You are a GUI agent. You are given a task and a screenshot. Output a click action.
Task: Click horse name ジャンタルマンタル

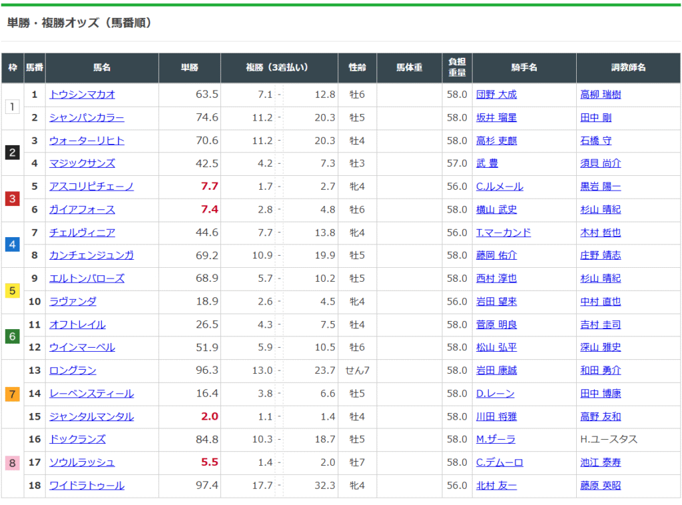(x=91, y=416)
